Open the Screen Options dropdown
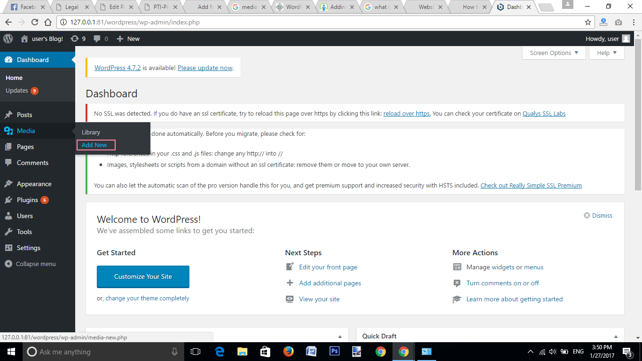This screenshot has width=642, height=361. pyautogui.click(x=554, y=53)
